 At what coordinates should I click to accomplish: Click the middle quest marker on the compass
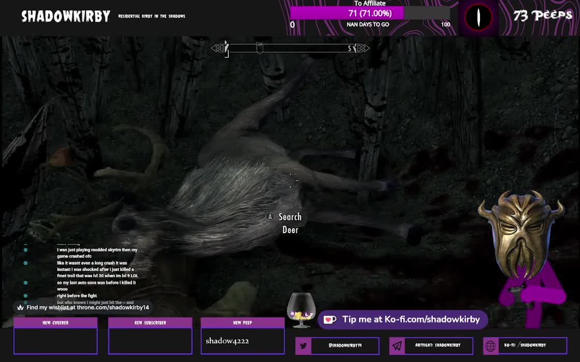259,48
